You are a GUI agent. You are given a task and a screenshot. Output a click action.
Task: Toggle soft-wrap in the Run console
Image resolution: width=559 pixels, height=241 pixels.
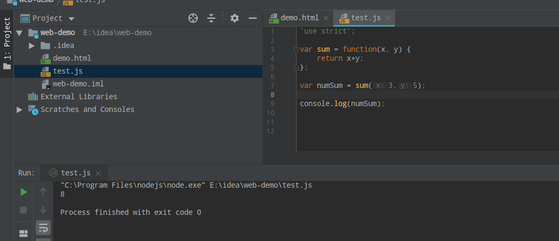pyautogui.click(x=43, y=228)
